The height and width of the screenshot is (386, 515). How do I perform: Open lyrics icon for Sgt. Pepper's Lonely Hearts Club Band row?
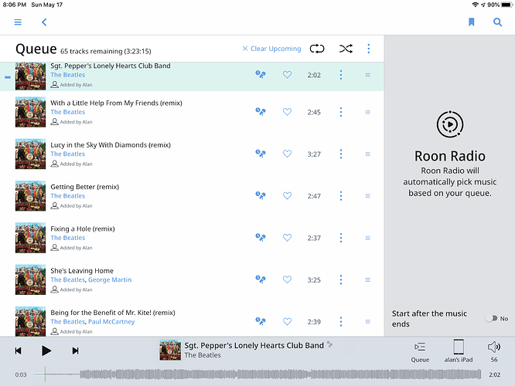tap(261, 75)
